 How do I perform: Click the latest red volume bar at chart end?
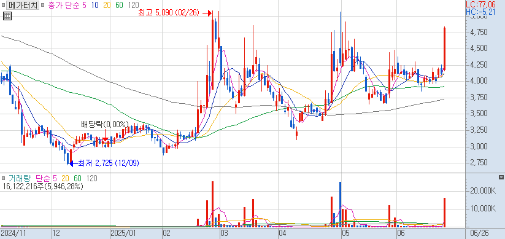(x=444, y=213)
